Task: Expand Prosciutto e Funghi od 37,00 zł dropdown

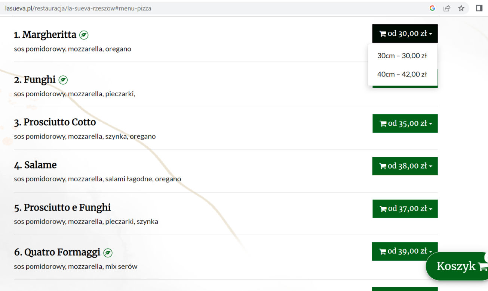Action: (x=405, y=209)
